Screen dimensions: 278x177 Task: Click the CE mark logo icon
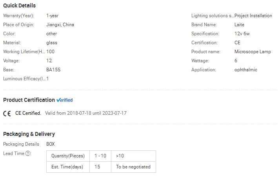click(x=7, y=114)
